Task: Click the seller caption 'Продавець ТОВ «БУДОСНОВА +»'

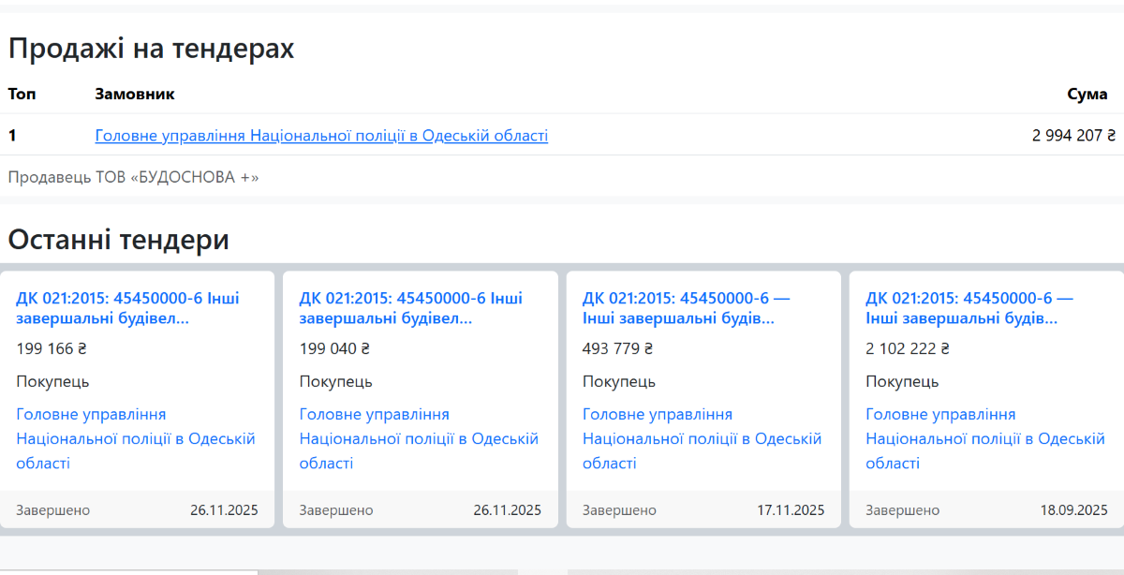Action: tap(133, 177)
